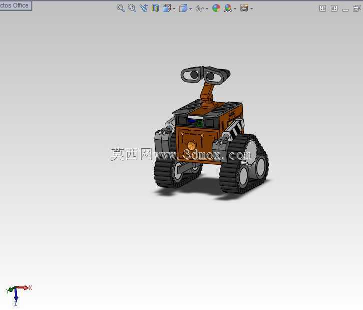Click the Display Style cube icon
The height and width of the screenshot is (310, 363).
coord(183,8)
